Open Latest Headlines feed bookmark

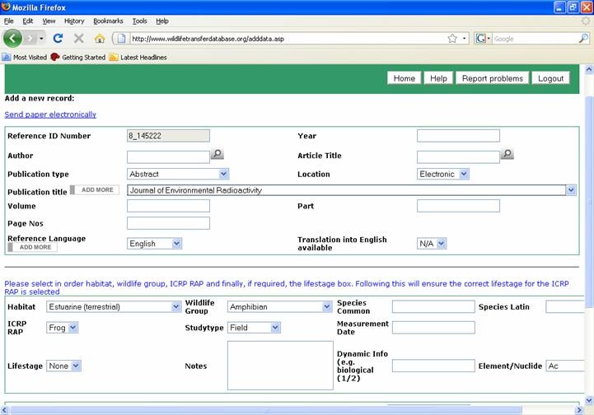click(138, 57)
